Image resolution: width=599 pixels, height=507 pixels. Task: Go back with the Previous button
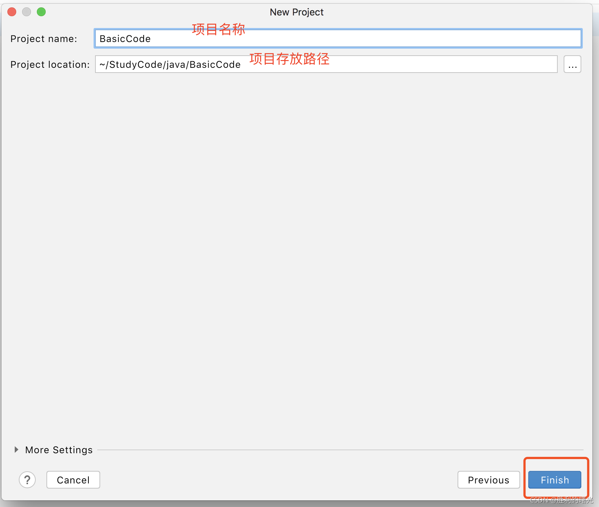(488, 480)
